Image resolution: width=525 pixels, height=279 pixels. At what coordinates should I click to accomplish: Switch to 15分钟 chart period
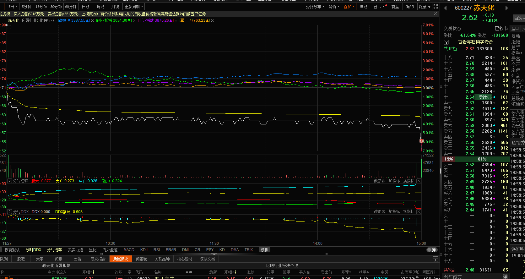(x=41, y=7)
